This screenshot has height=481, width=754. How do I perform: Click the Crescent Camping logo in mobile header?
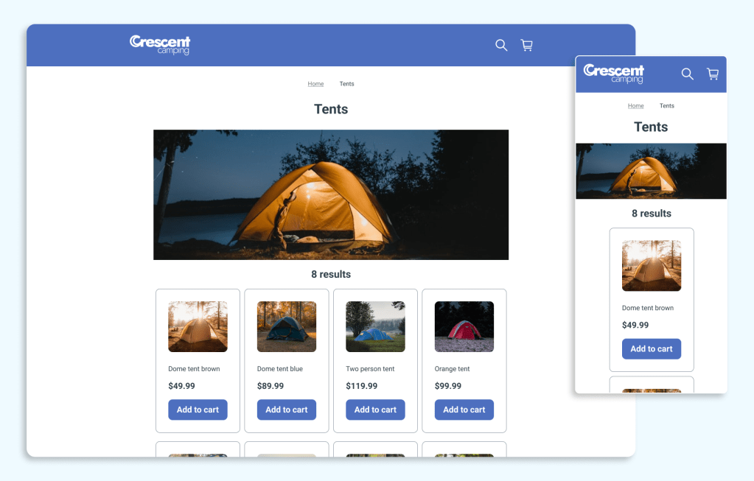pyautogui.click(x=613, y=74)
